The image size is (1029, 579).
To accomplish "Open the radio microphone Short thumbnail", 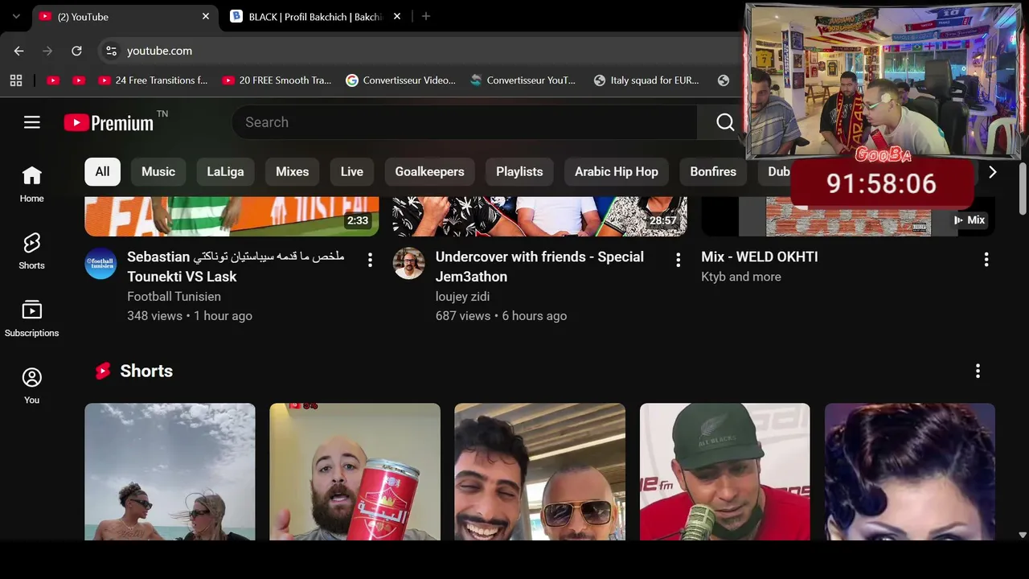I will 724,471.
